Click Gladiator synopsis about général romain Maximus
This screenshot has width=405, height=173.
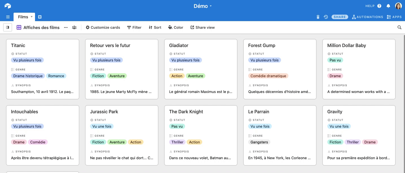tap(201, 92)
